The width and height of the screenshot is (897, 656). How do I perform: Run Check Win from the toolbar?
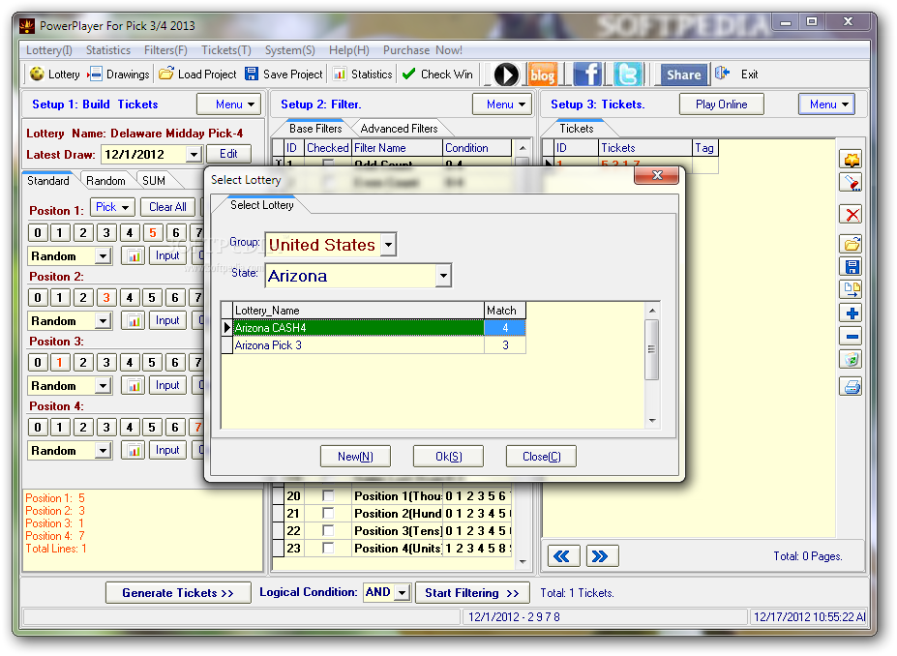(437, 75)
